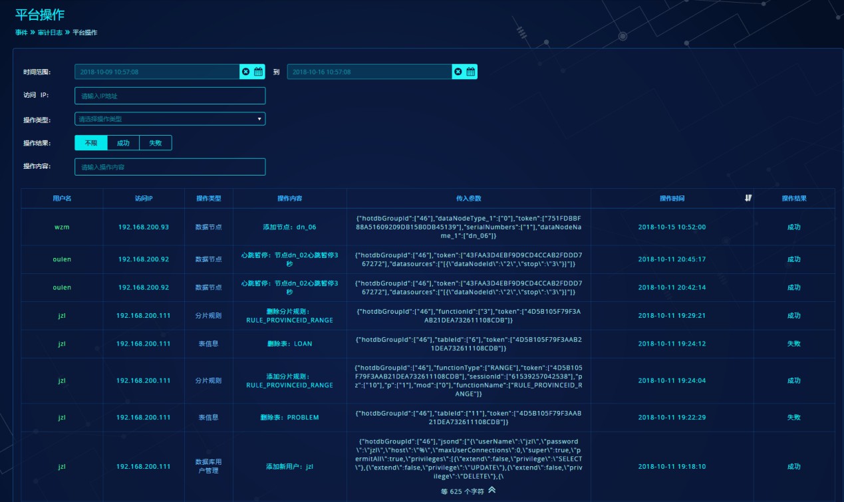The image size is (844, 502).
Task: Click the 操作结果 column header
Action: [794, 198]
